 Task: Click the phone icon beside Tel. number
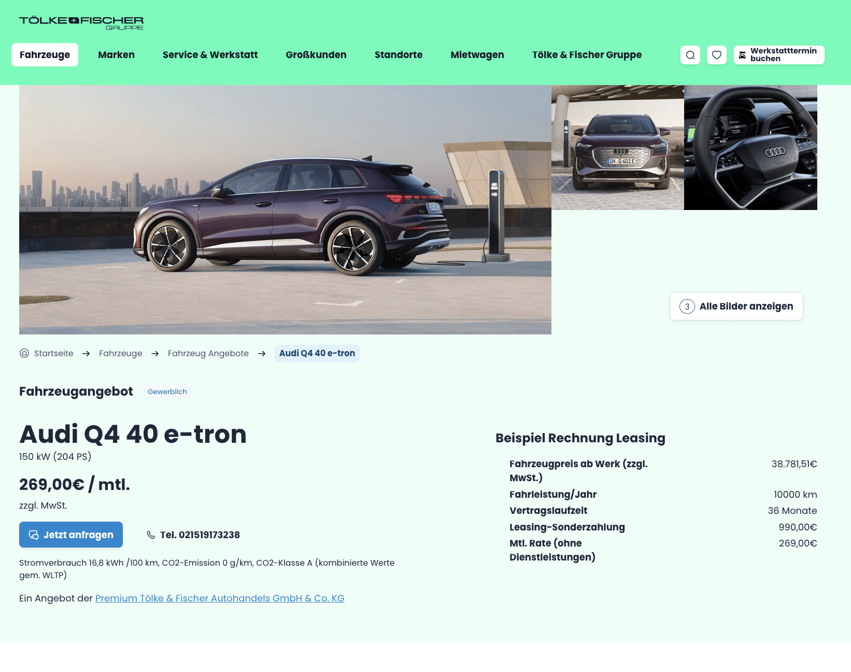151,535
